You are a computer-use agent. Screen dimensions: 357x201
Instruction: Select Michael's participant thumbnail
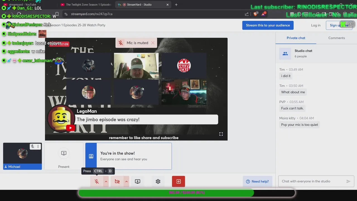pos(22,156)
